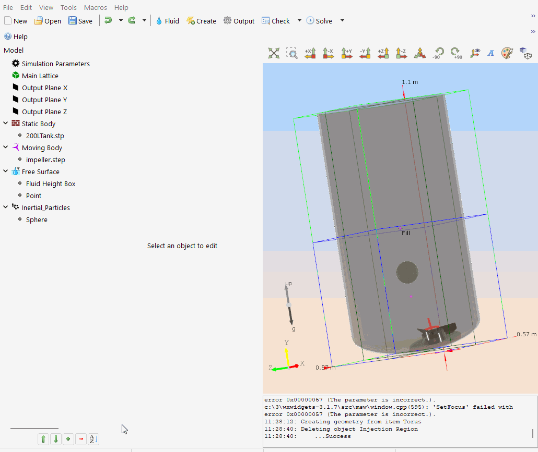538x452 pixels.
Task: Collapse the Free Surface node
Action: [6, 171]
